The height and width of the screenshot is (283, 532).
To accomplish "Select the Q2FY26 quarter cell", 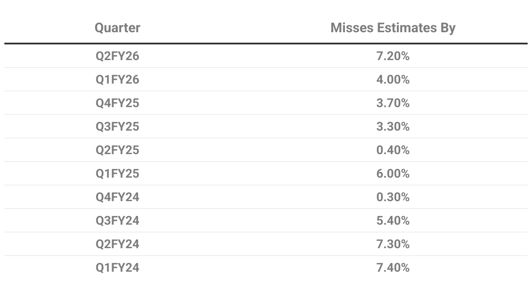I will pyautogui.click(x=117, y=56).
